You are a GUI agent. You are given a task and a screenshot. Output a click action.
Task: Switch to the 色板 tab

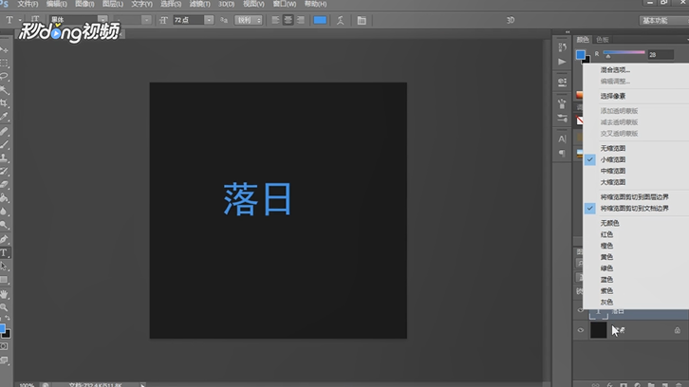tap(603, 40)
